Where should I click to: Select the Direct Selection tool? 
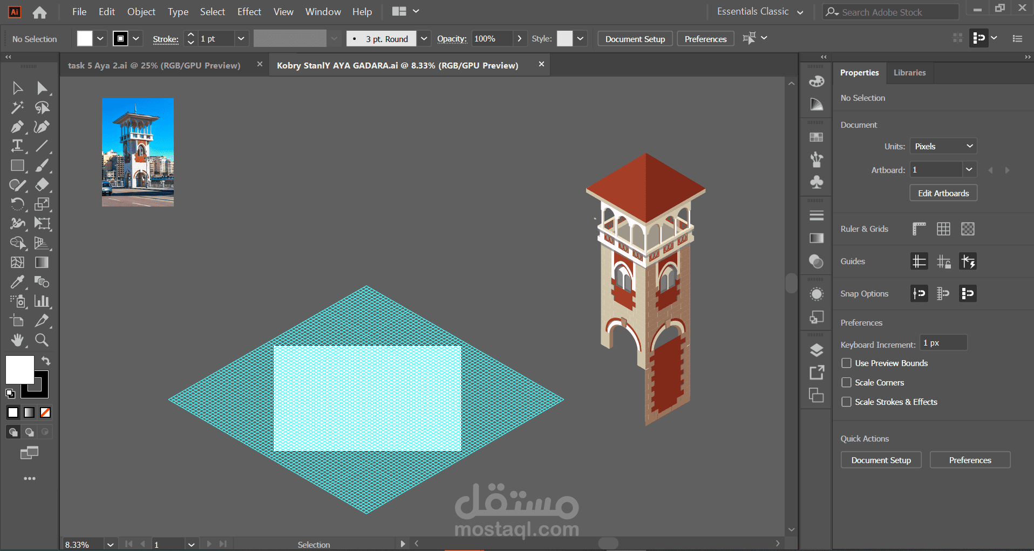(42, 88)
